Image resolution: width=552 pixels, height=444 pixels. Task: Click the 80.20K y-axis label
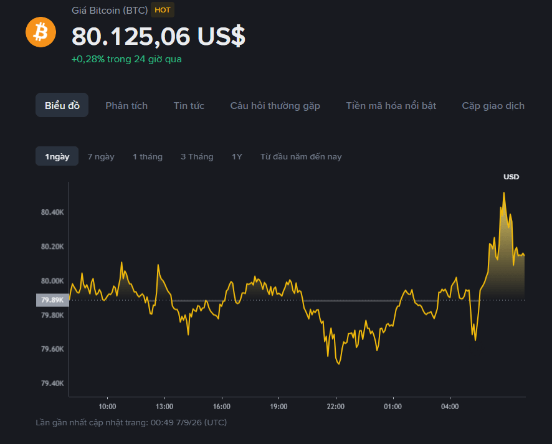tap(52, 247)
